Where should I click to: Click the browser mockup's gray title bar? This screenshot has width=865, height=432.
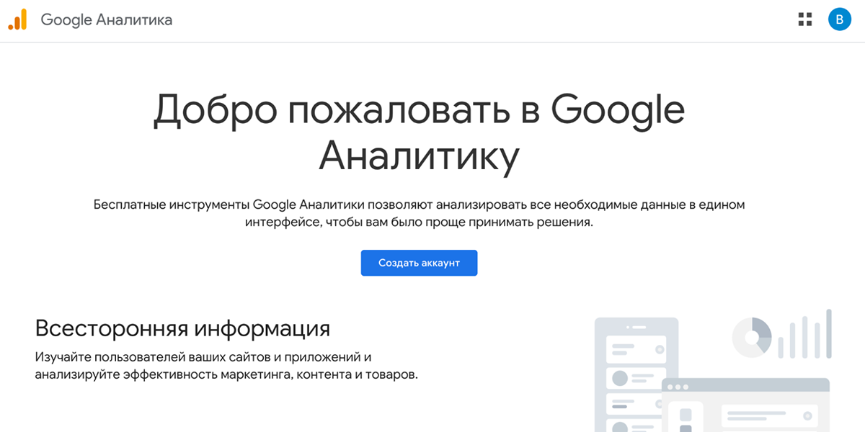point(750,387)
